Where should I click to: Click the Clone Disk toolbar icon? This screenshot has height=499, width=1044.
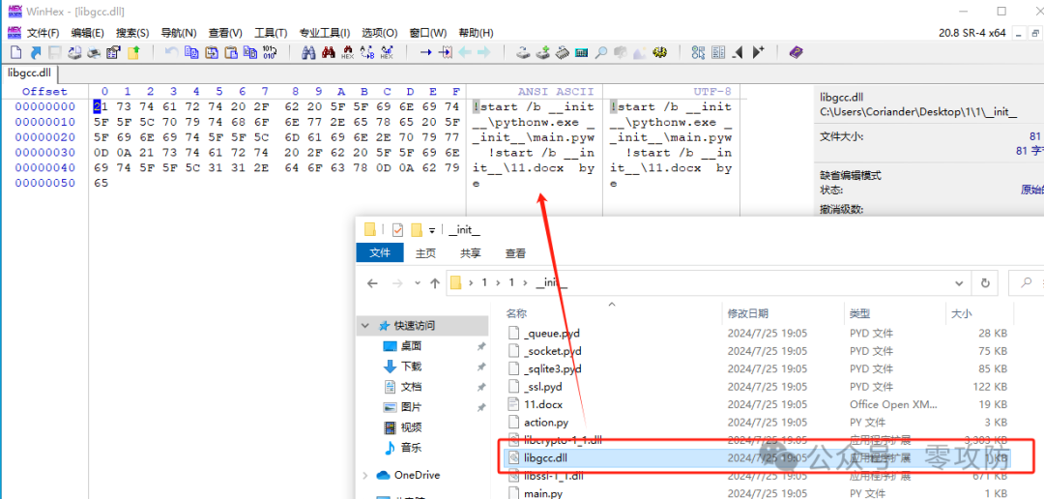click(x=542, y=52)
